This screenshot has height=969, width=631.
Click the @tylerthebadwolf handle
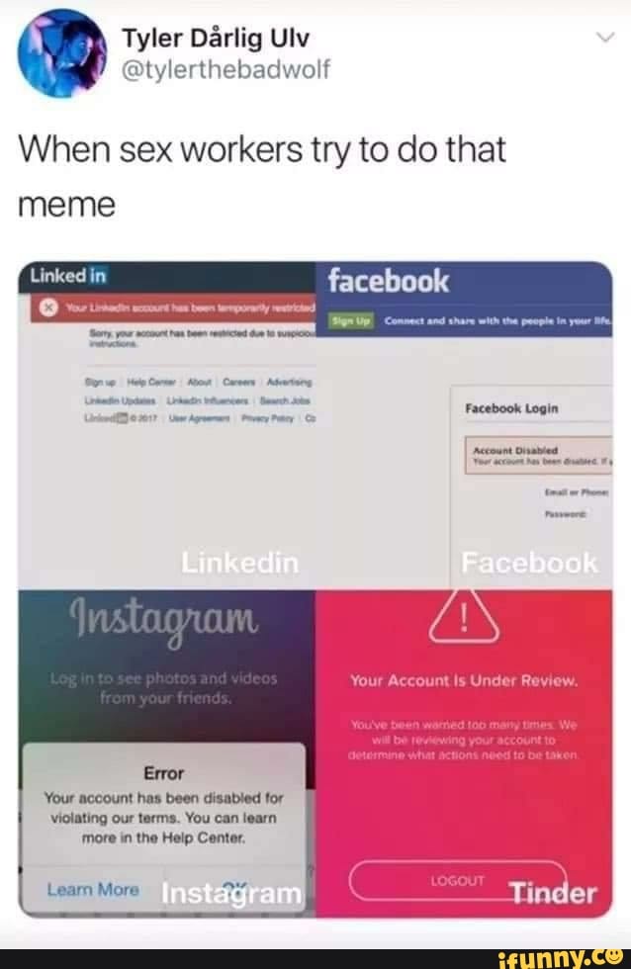225,69
